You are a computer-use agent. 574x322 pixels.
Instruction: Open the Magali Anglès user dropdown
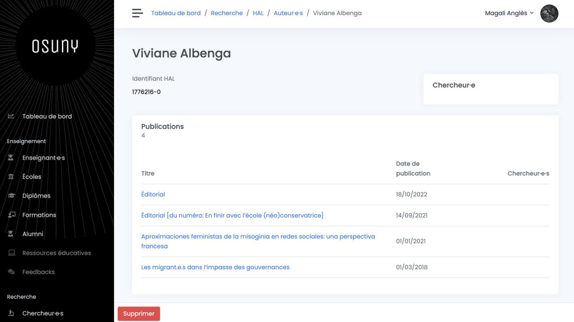[509, 13]
